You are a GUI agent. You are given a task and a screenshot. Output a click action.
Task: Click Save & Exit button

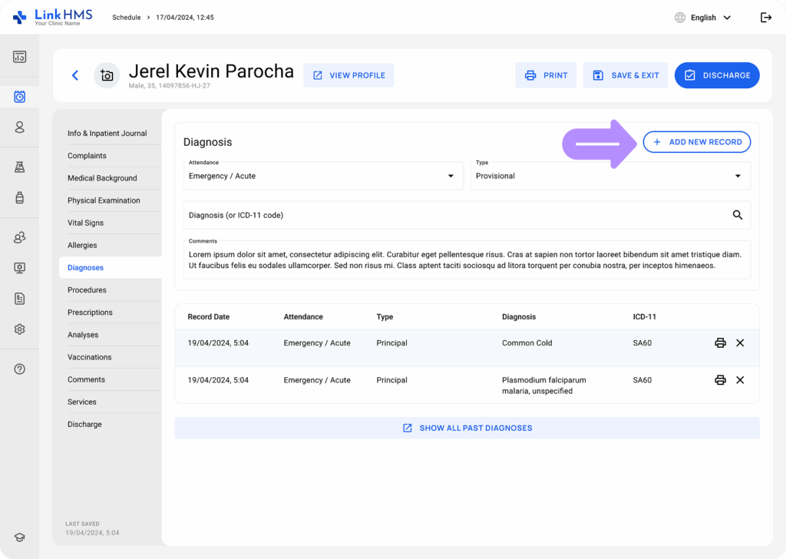625,75
